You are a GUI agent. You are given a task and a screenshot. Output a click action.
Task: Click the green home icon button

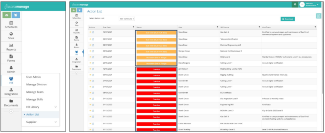click(x=7, y=15)
